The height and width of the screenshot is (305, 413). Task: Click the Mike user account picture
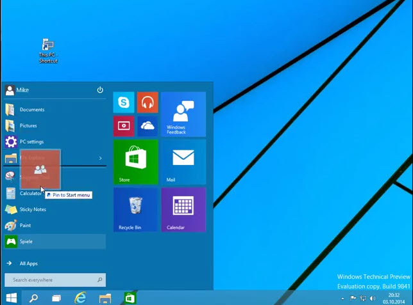click(x=10, y=90)
